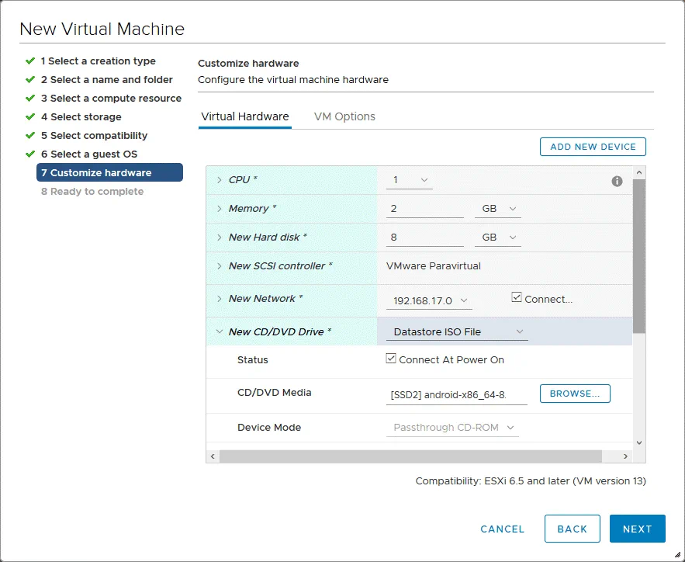The image size is (685, 562).
Task: Click the Add New Device button
Action: click(593, 147)
